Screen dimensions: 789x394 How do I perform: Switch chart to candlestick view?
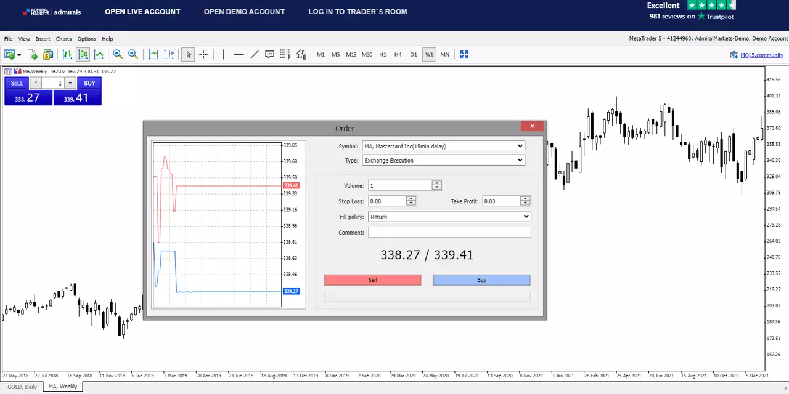[83, 55]
